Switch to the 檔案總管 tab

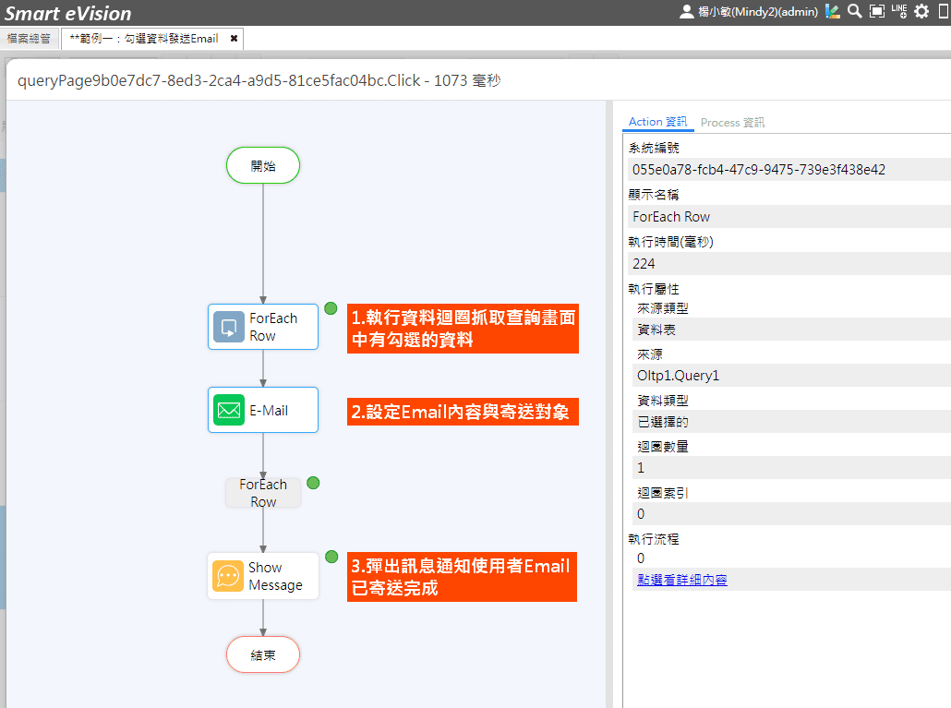point(30,39)
